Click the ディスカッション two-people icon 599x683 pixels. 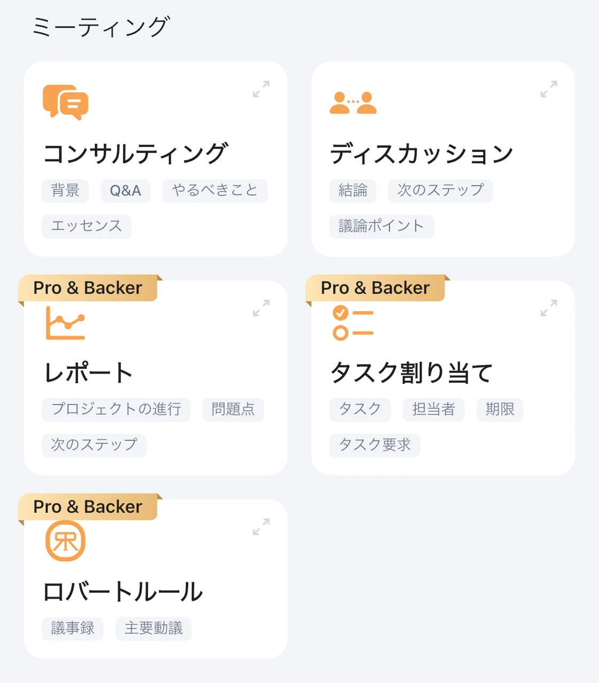353,103
